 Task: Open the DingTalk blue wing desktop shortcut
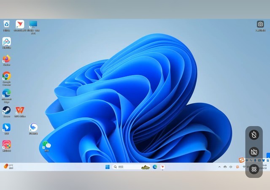point(7,129)
